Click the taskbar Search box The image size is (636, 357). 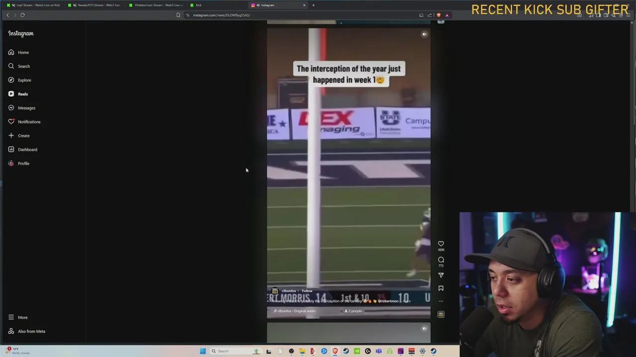[x=236, y=351]
